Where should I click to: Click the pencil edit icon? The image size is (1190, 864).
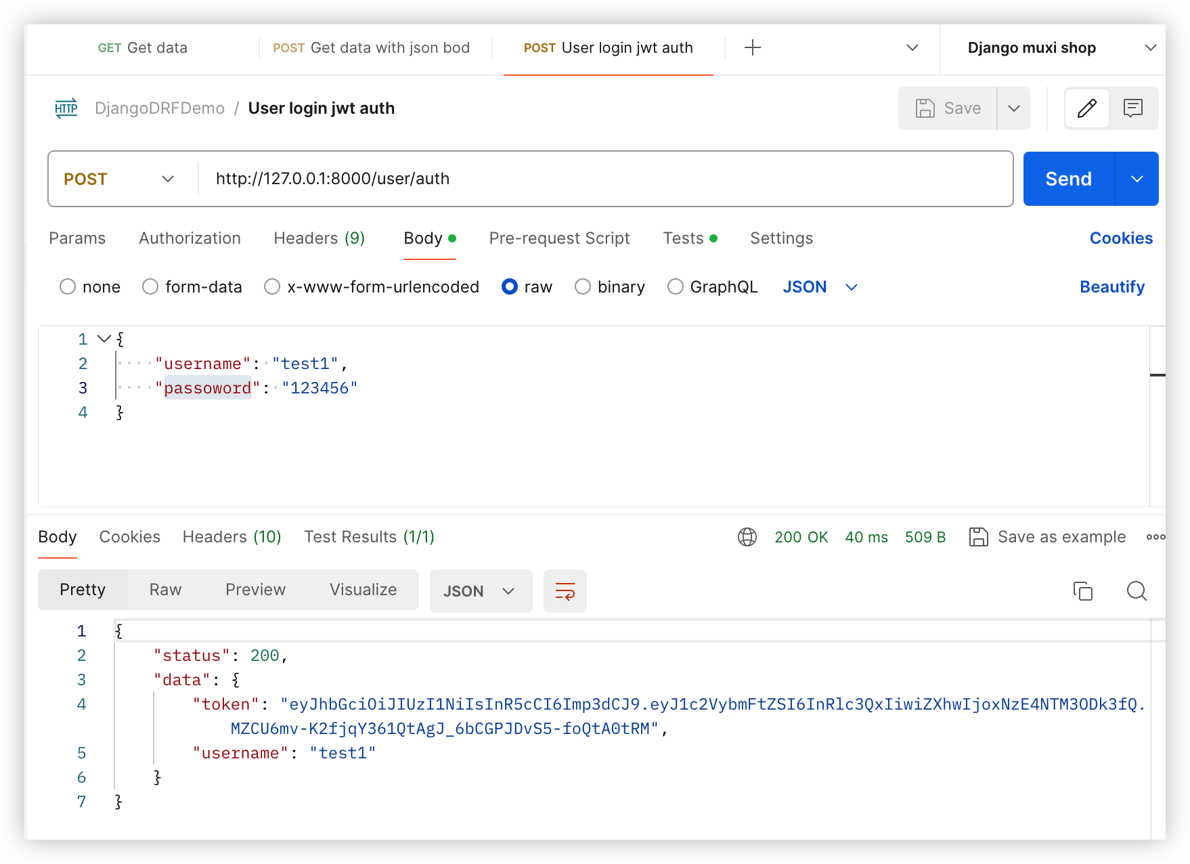(1086, 108)
